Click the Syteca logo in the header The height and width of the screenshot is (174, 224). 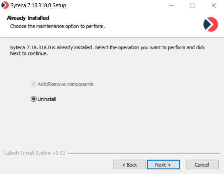pyautogui.click(x=211, y=24)
